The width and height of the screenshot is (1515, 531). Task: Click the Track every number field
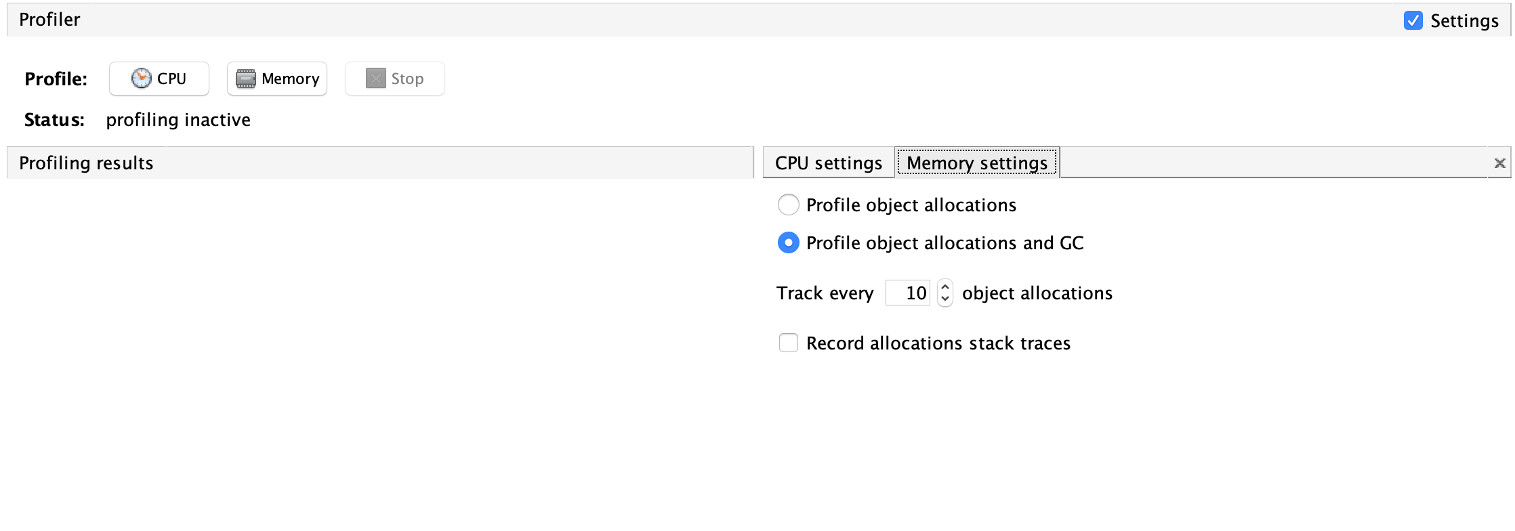pos(908,293)
